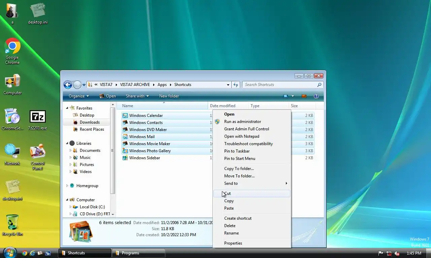431x258 pixels.
Task: Choose Properties in context menu
Action: [x=252, y=243]
